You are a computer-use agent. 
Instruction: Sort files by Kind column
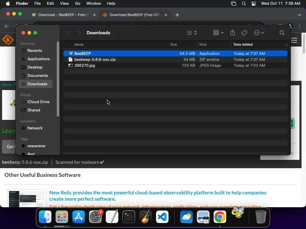click(203, 45)
